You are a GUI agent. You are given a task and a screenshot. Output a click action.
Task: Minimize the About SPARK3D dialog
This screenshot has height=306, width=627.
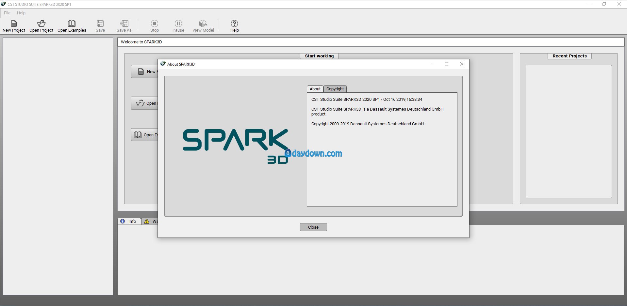[x=432, y=64]
